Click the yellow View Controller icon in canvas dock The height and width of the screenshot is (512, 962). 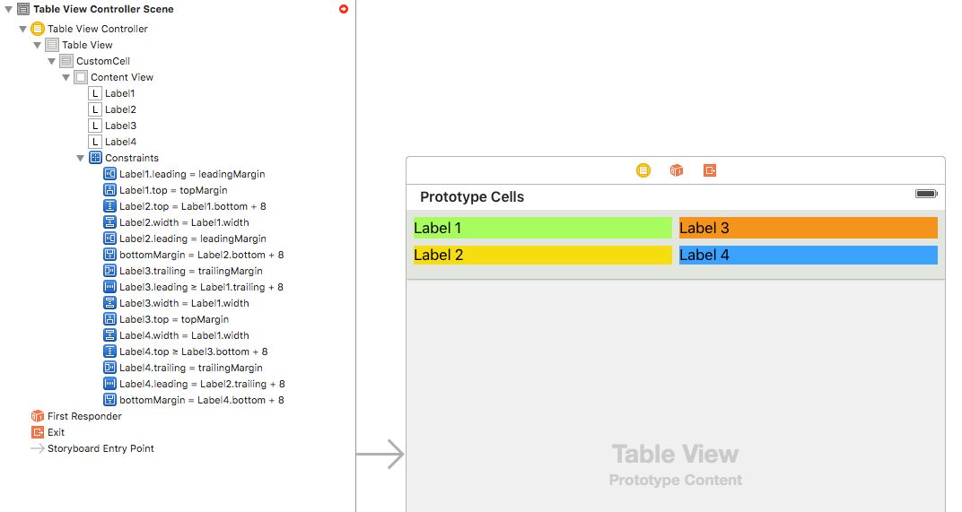643,170
